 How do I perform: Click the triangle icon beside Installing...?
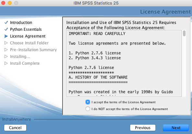pos(6,57)
